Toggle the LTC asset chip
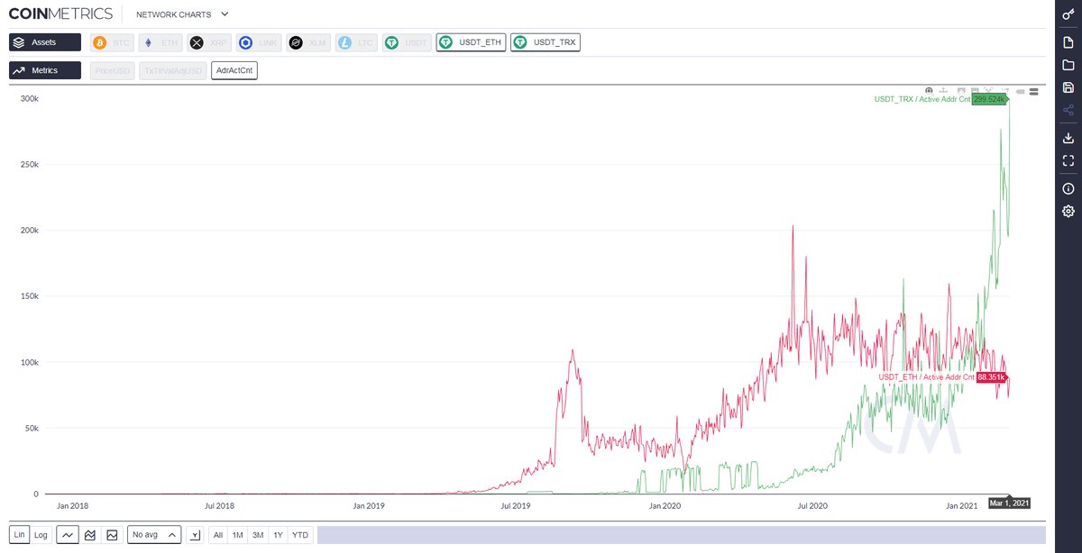 356,42
